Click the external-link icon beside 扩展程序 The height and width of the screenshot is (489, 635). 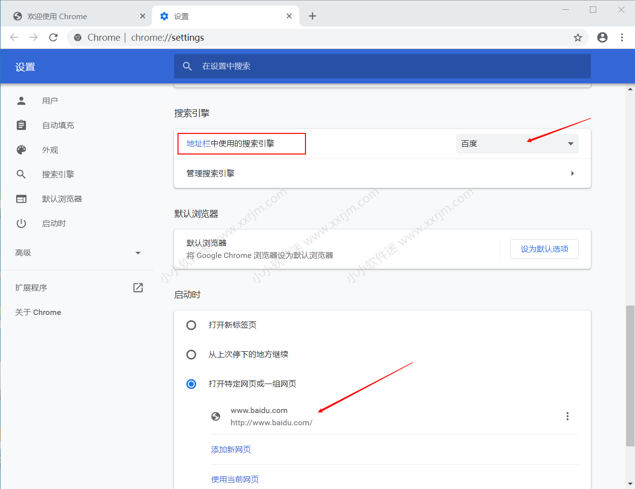(x=138, y=287)
